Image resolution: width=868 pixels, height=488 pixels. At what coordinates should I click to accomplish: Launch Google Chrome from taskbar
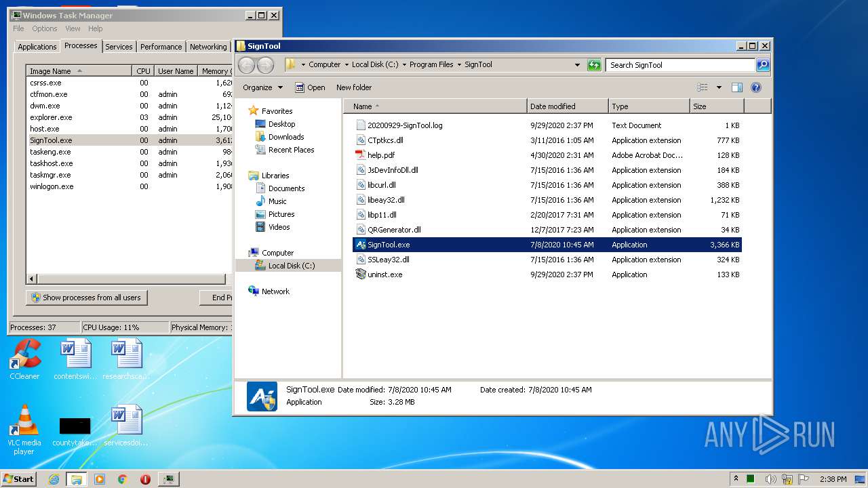click(123, 479)
